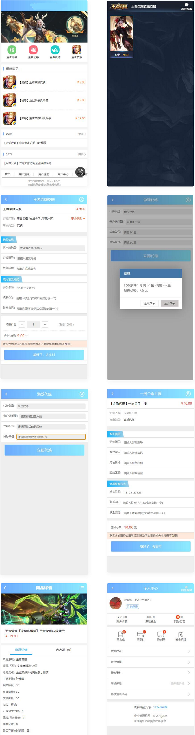Click 回到首页 icon in 个人中心 header
The image size is (195, 735).
[186, 588]
